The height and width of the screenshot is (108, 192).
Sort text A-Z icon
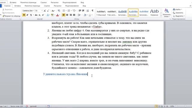click(88, 11)
